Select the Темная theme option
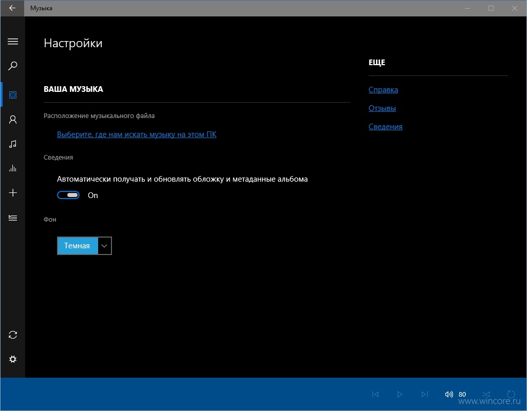This screenshot has width=527, height=411. pos(77,246)
